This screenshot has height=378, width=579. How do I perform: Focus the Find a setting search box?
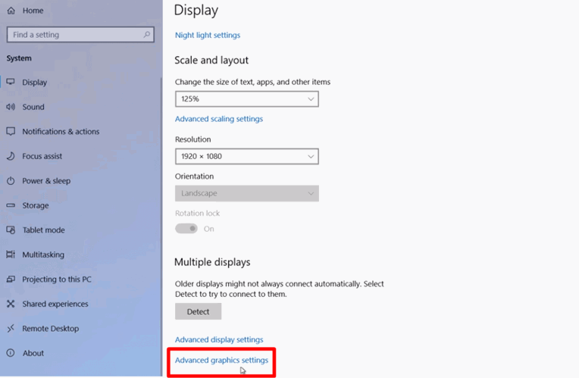click(80, 35)
